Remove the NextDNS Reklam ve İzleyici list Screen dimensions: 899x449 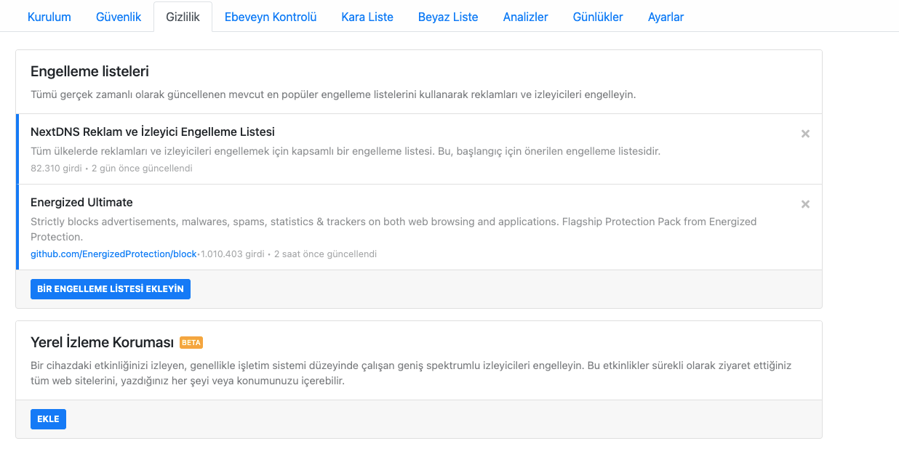[x=805, y=134]
